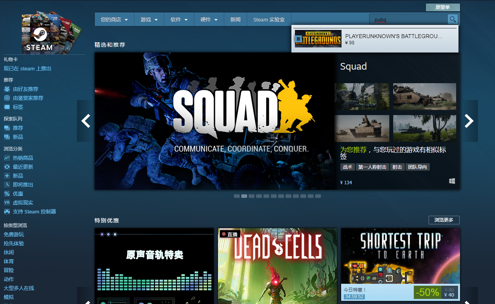Open 您的商店 dropdown menu
Image resolution: width=495 pixels, height=304 pixels.
[x=114, y=19]
